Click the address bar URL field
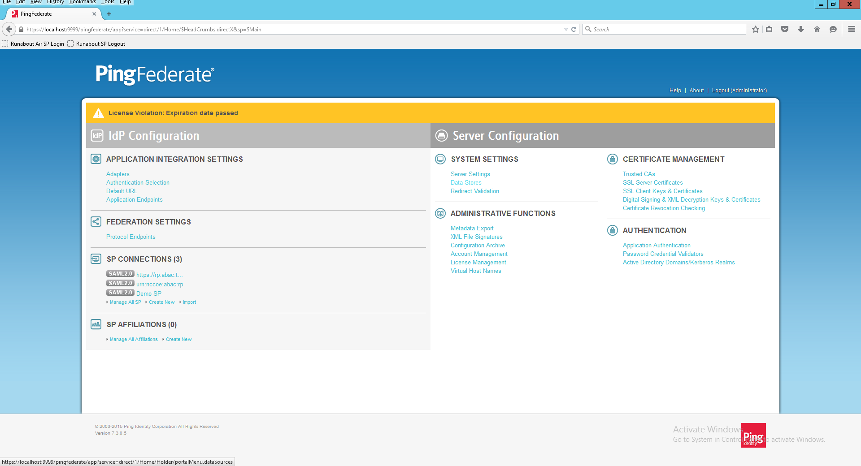This screenshot has width=861, height=466. click(291, 29)
